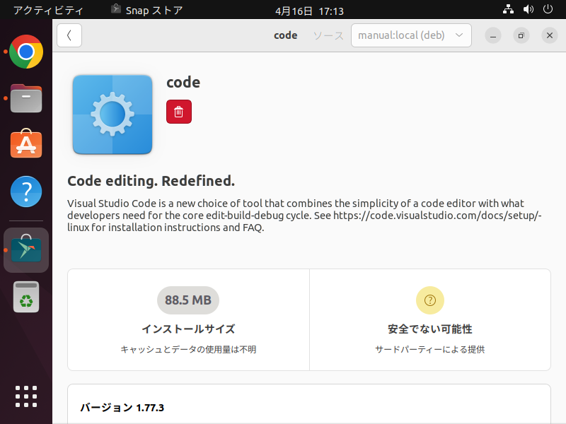The image size is (566, 424).
Task: Open the Trash dock icon
Action: coord(26,297)
